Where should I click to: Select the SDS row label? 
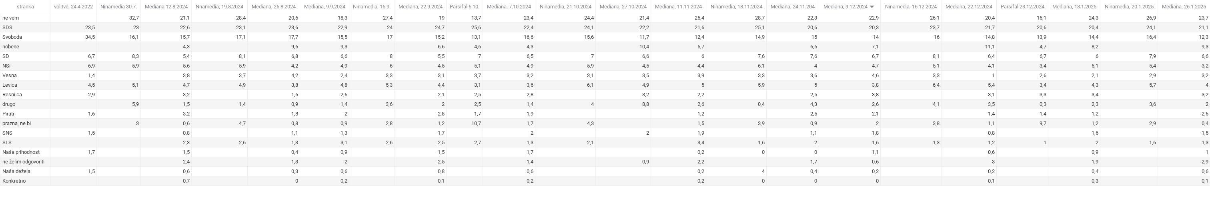[x=8, y=28]
